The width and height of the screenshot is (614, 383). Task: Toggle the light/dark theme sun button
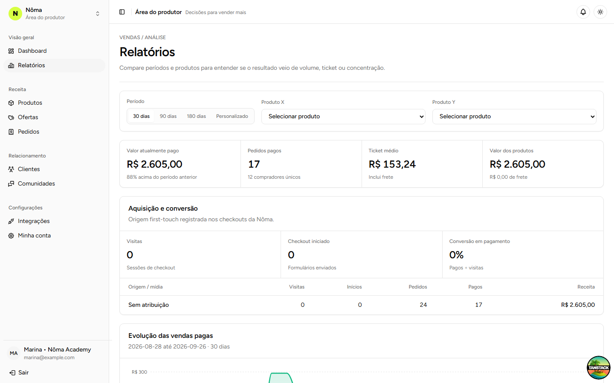600,12
